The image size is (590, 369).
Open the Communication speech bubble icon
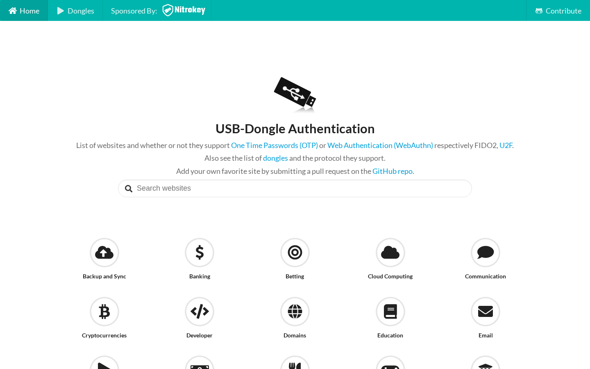(x=486, y=253)
